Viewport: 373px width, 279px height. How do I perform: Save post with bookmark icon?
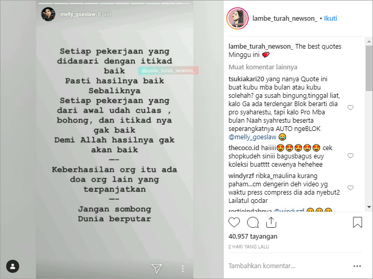(357, 222)
